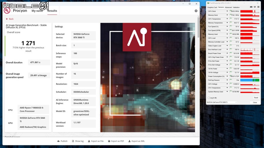Click the Procyon vertical scrollbar
The height and width of the screenshot is (148, 264).
pyautogui.click(x=198, y=27)
